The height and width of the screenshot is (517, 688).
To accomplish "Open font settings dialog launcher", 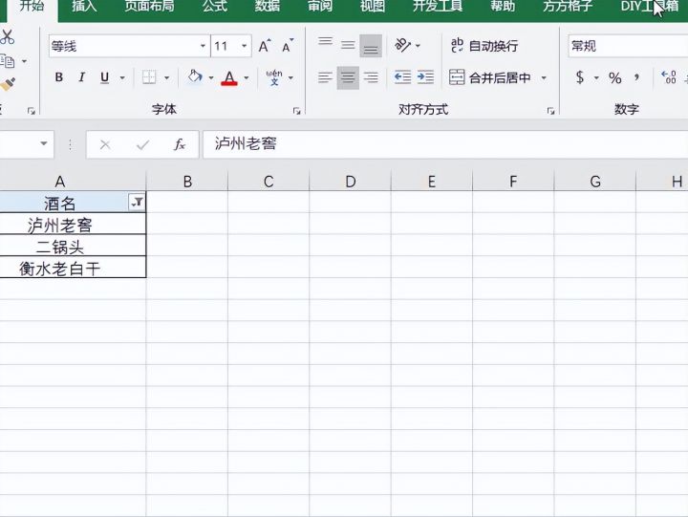I will tap(296, 111).
